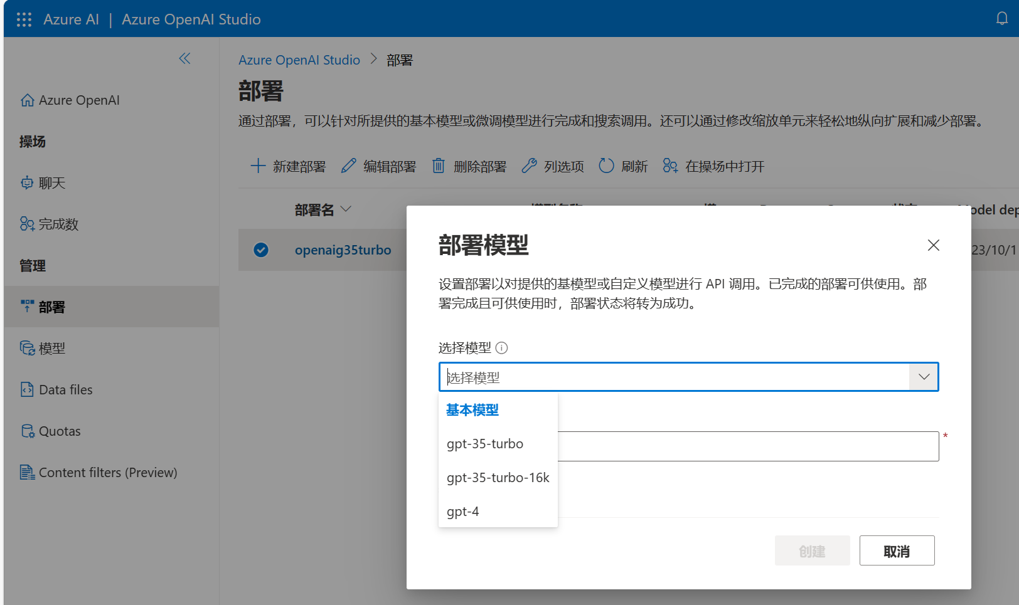Click the 模型 models icon in sidebar
The height and width of the screenshot is (605, 1019).
(28, 348)
